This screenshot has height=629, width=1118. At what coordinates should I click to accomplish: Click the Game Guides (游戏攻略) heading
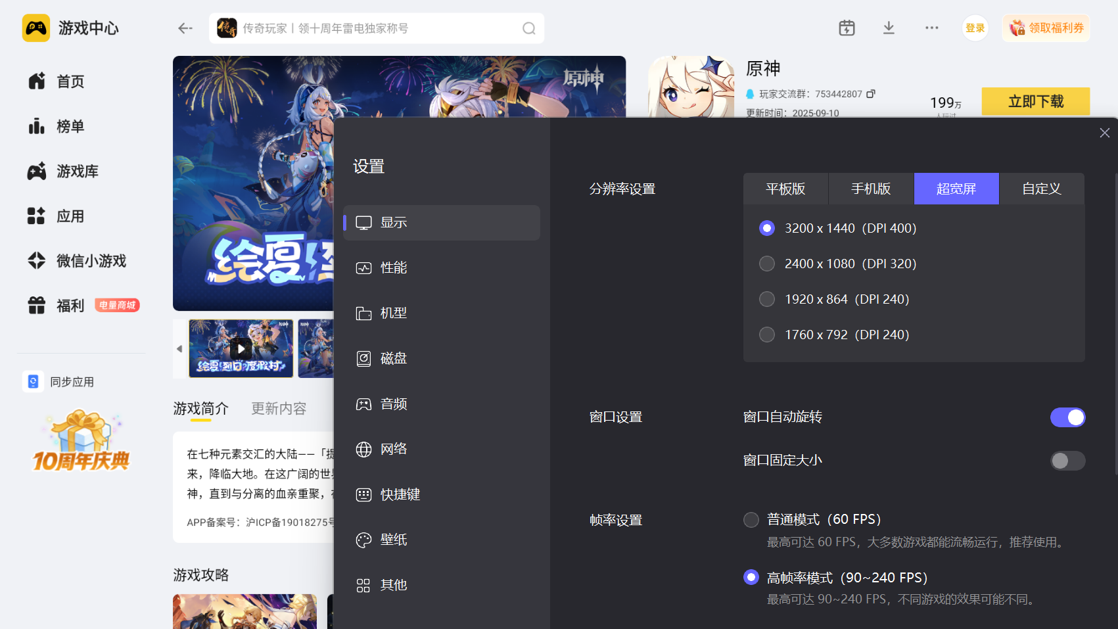click(201, 575)
